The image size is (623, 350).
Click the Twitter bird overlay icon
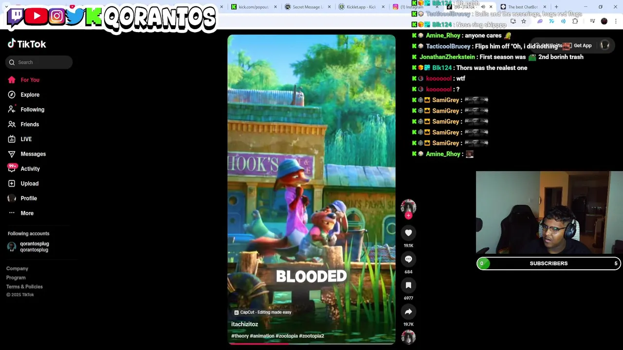click(x=75, y=17)
